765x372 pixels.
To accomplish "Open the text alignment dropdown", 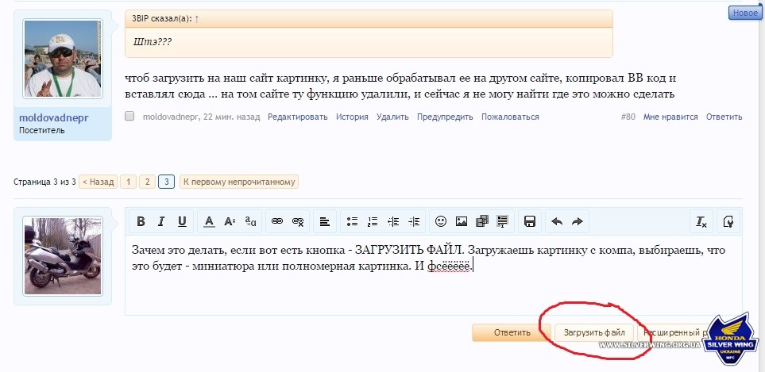I will coord(324,221).
